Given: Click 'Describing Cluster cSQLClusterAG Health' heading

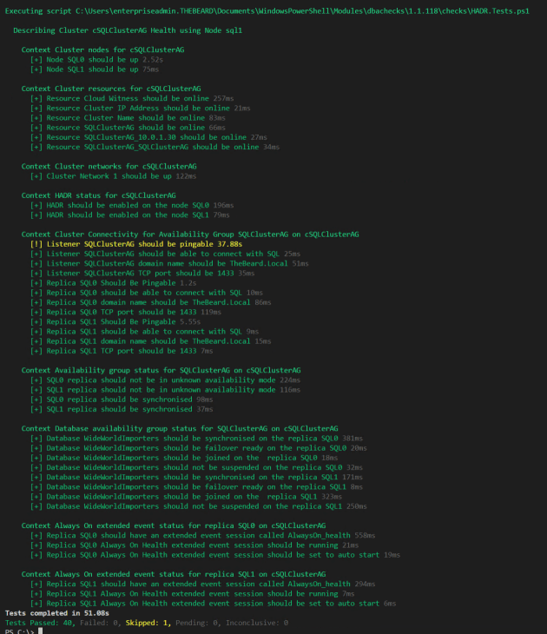Looking at the screenshot, I should point(128,30).
